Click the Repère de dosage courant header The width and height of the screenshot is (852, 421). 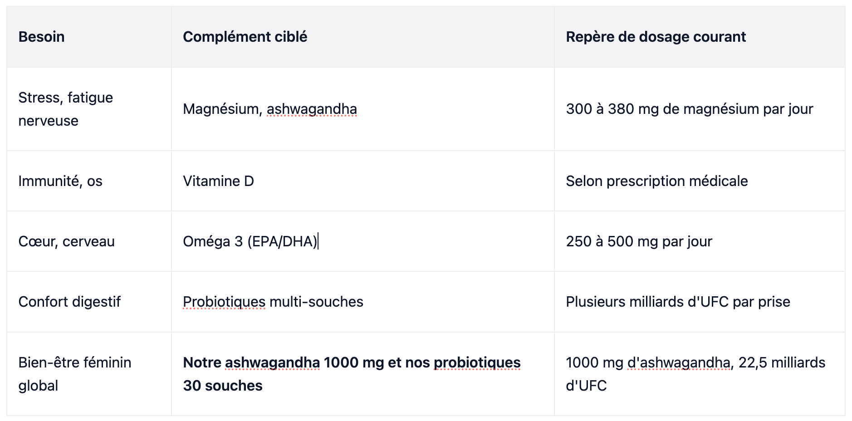[700, 37]
